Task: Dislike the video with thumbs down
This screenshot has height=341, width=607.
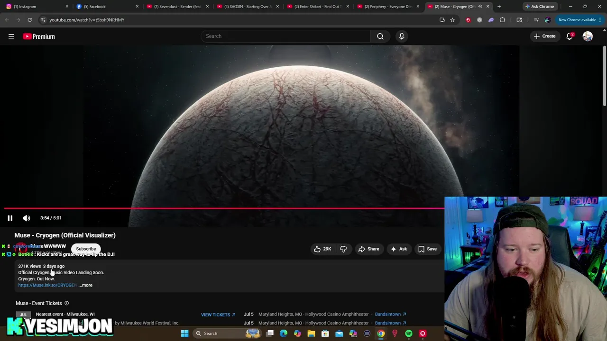Action: point(343,249)
